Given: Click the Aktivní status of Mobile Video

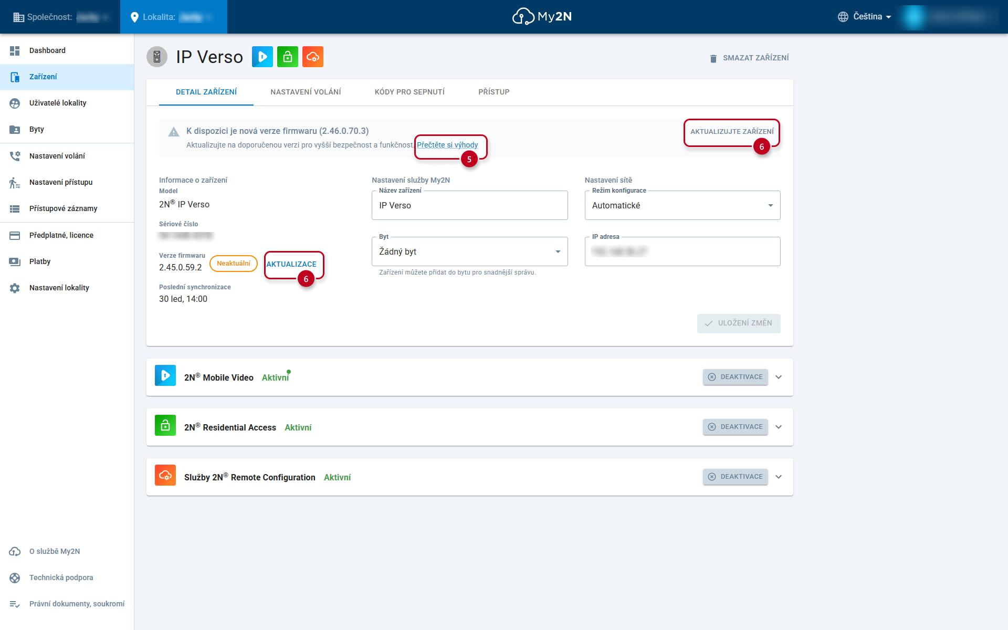Looking at the screenshot, I should point(276,377).
